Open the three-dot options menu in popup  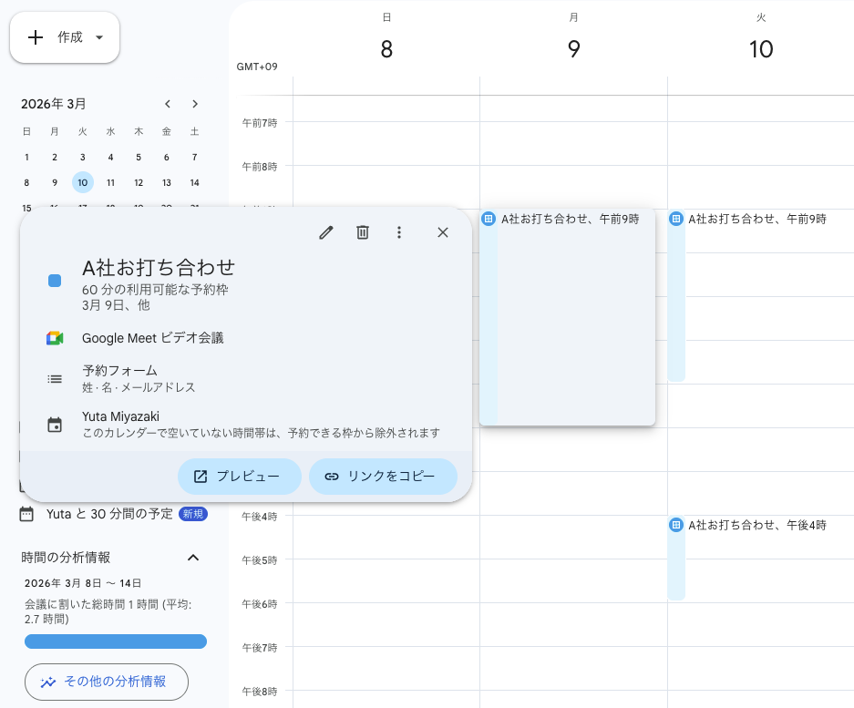click(398, 232)
